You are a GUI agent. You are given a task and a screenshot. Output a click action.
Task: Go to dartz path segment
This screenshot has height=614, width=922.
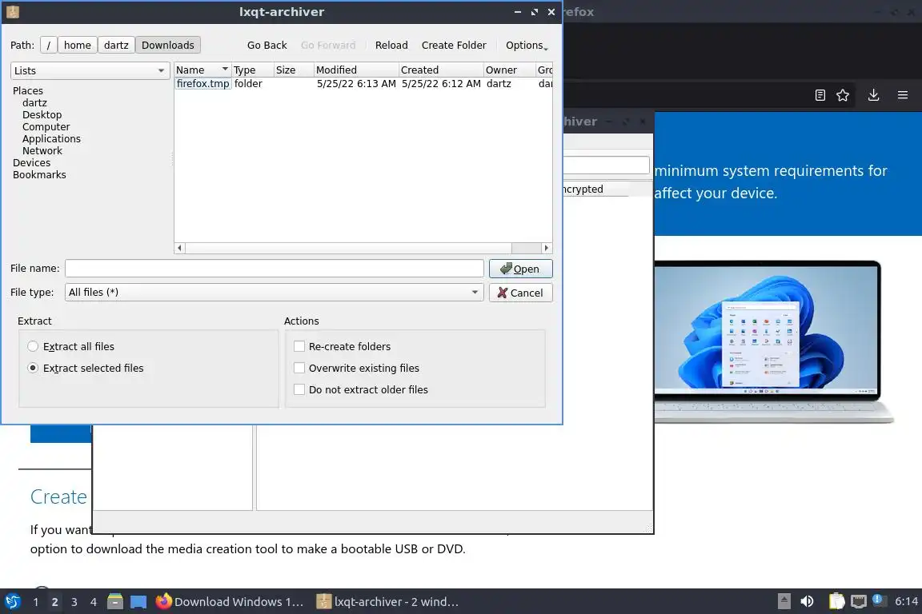click(116, 46)
